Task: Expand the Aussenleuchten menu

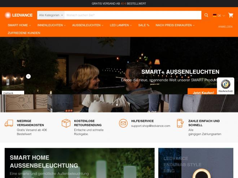Action: [88, 25]
